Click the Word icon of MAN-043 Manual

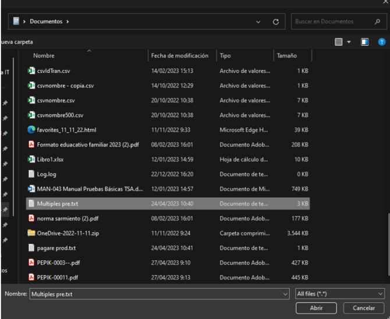coord(31,189)
